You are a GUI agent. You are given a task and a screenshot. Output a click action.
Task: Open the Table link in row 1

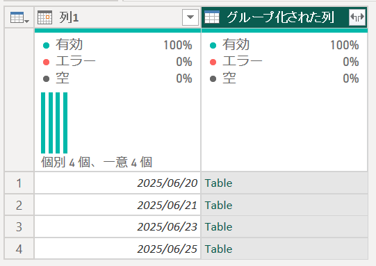pyautogui.click(x=218, y=183)
